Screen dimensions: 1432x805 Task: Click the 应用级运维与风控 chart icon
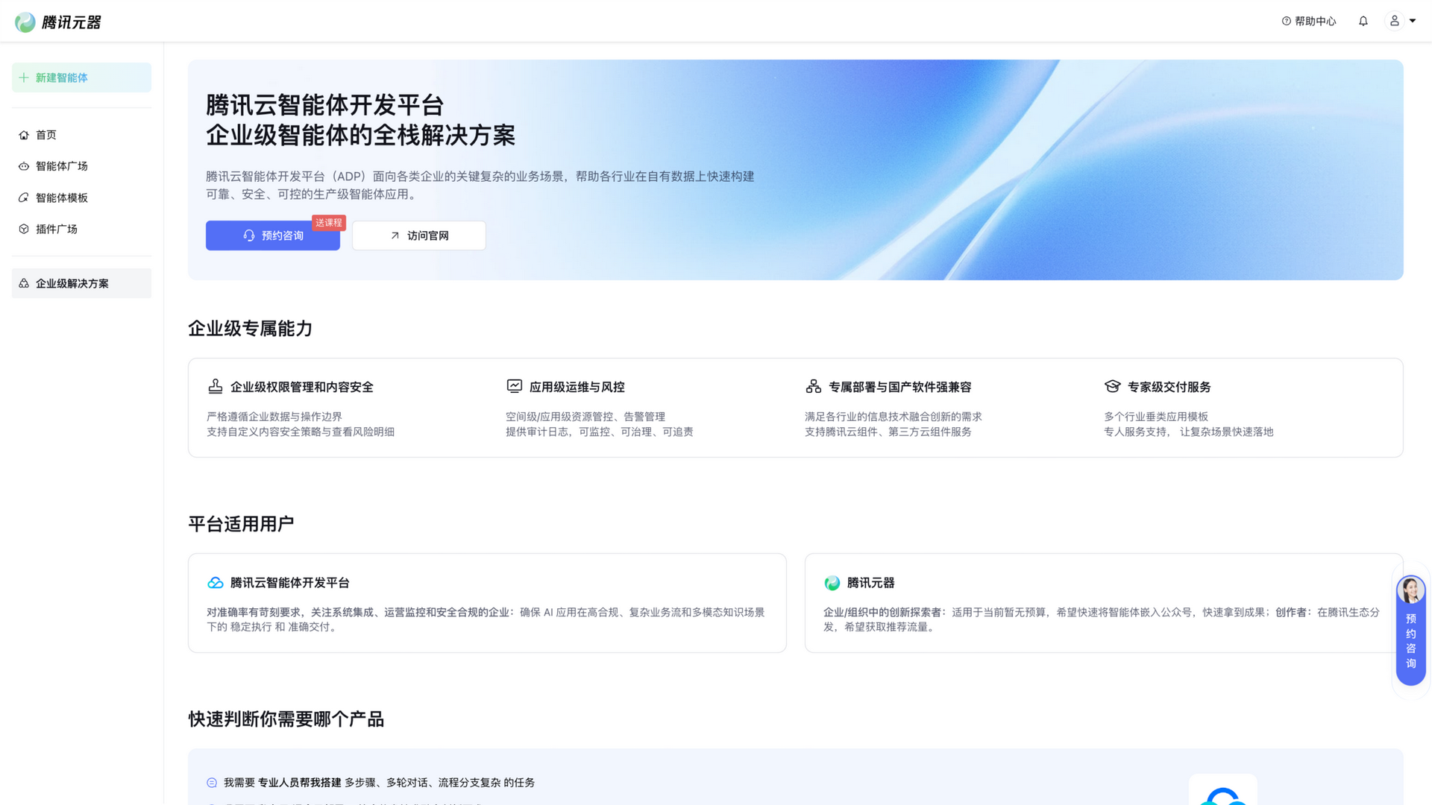click(515, 386)
